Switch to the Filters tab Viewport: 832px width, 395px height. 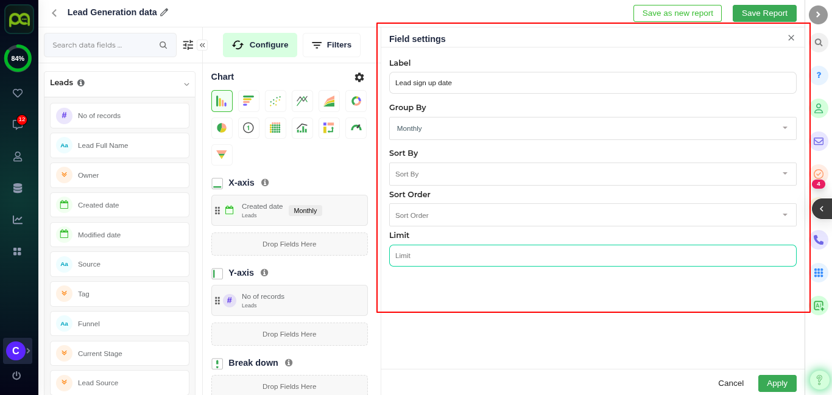click(x=331, y=45)
